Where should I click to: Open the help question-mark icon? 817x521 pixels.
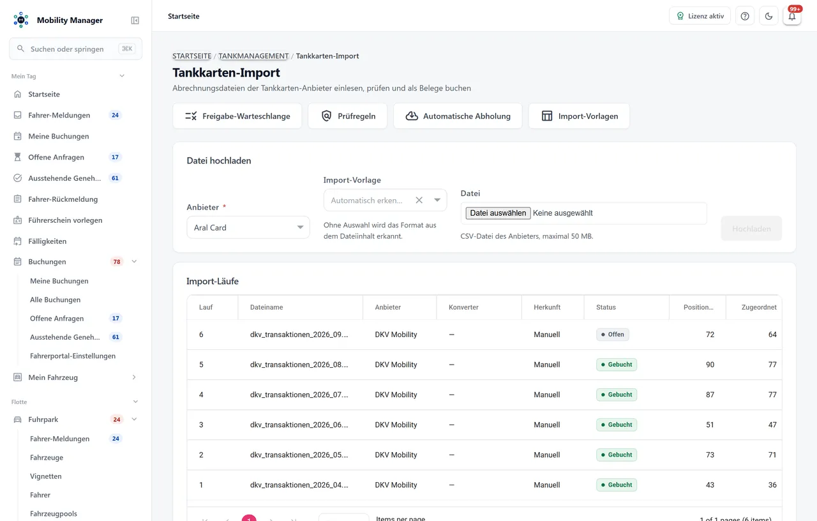(x=745, y=16)
